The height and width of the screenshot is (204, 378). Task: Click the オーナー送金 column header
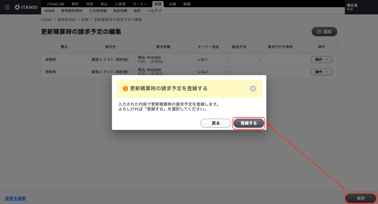click(x=208, y=47)
